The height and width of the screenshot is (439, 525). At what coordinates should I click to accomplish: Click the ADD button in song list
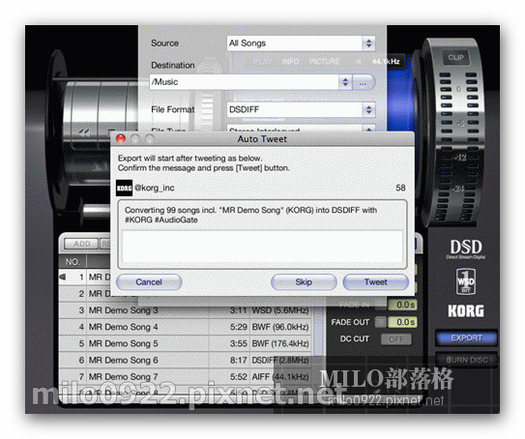click(x=81, y=244)
